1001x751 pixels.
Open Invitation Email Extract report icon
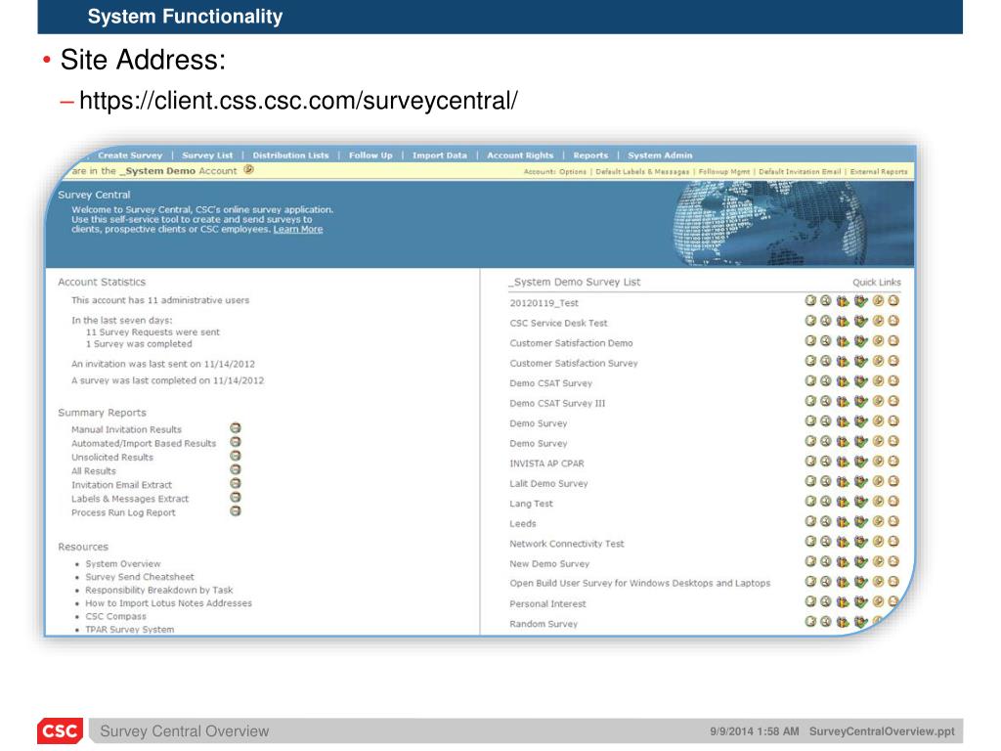click(235, 483)
